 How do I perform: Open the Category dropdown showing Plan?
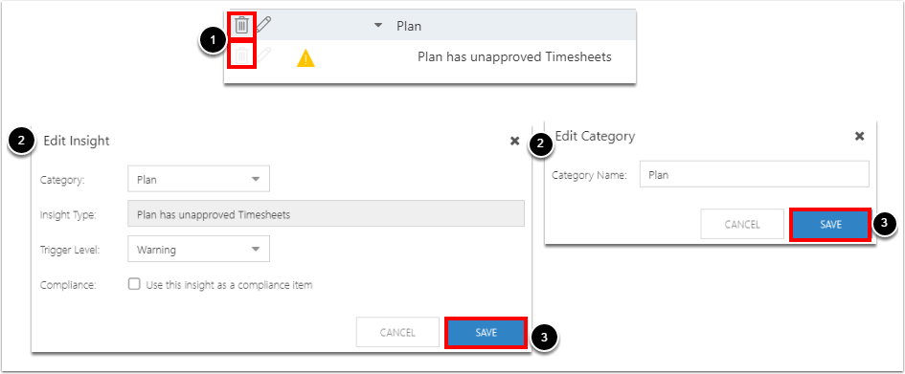coord(198,179)
